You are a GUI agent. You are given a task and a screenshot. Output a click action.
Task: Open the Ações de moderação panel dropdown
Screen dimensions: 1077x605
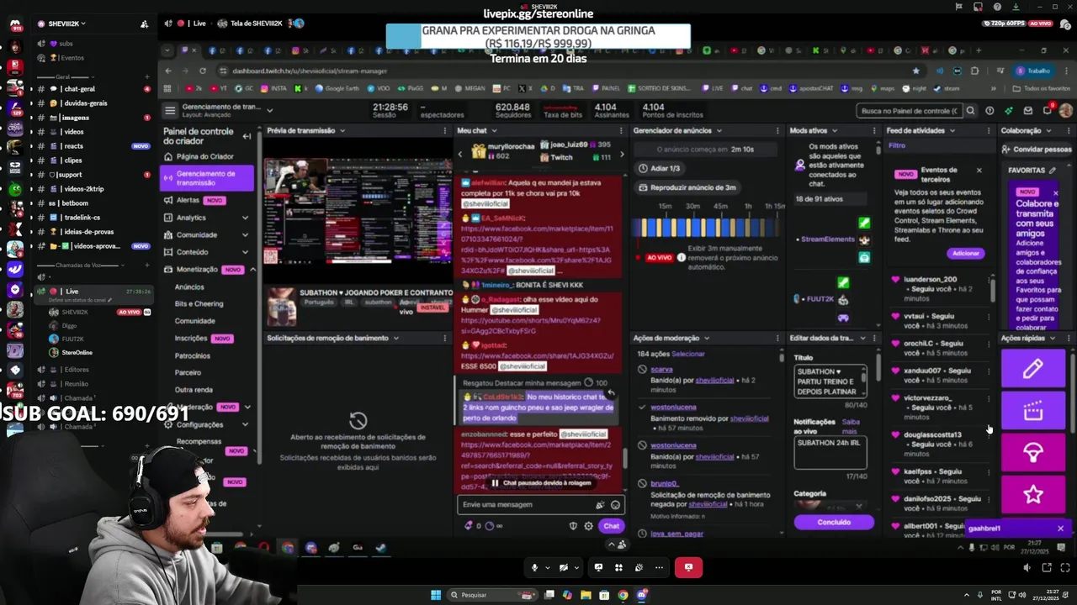pos(707,338)
